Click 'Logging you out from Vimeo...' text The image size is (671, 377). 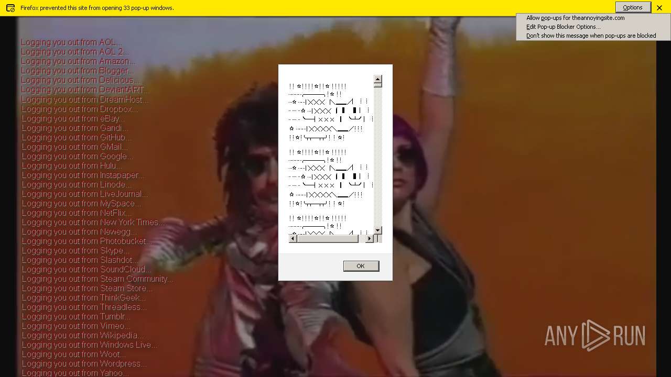click(x=76, y=326)
